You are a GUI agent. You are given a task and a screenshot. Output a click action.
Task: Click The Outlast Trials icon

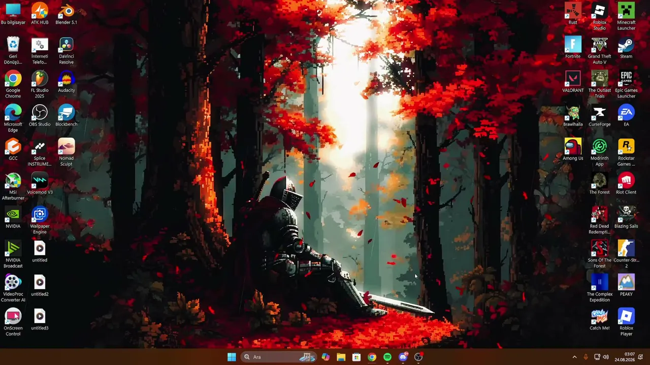click(x=600, y=85)
